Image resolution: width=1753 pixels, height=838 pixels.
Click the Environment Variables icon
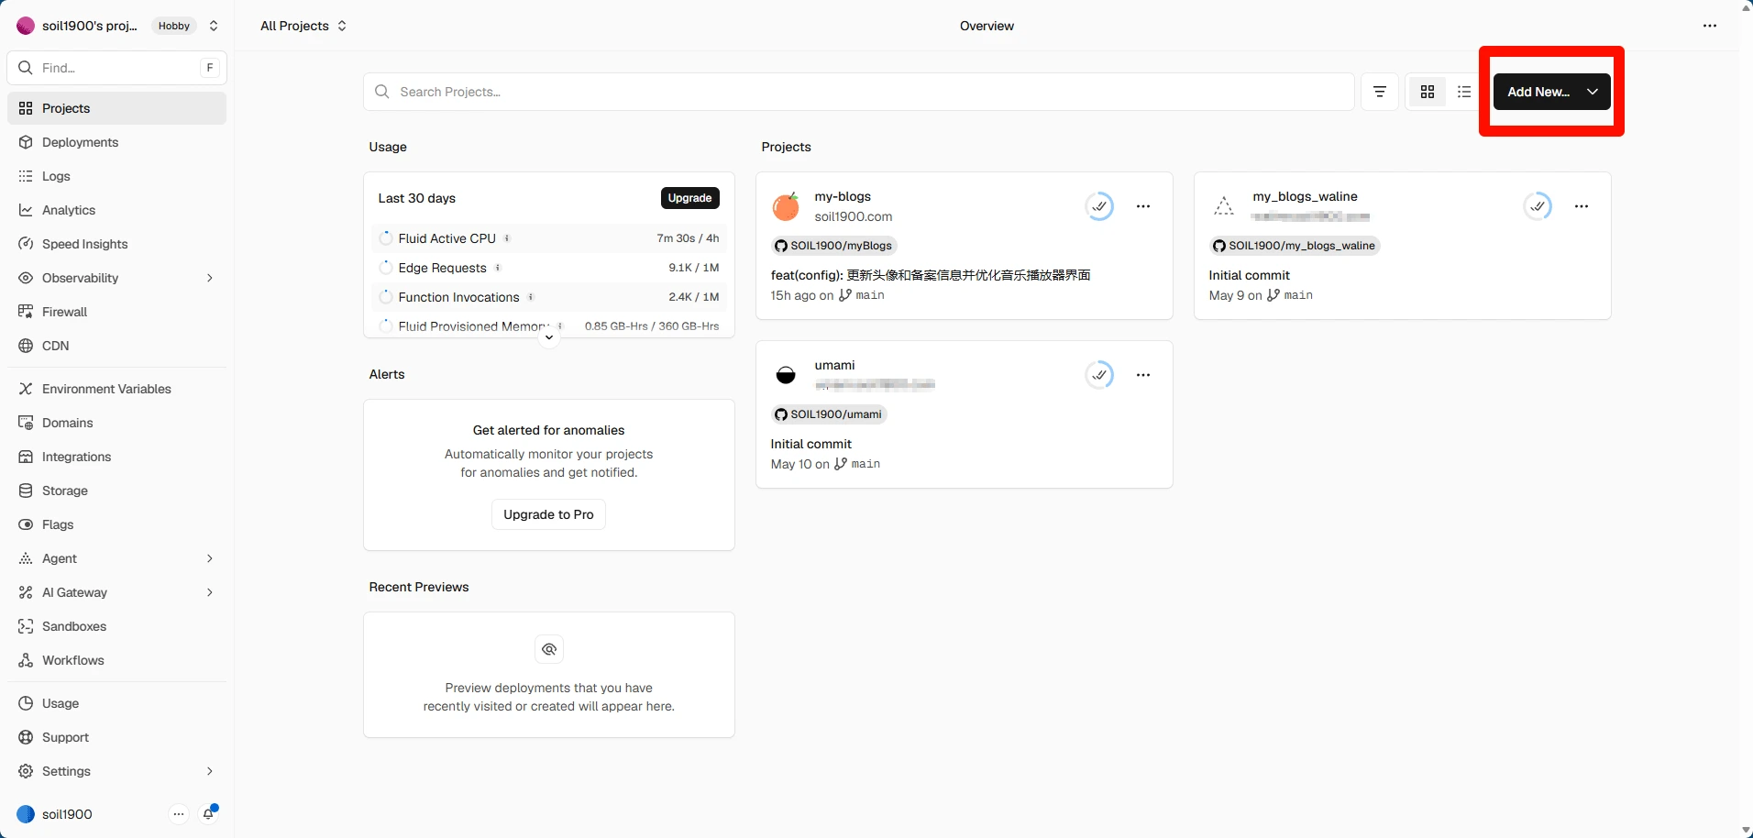click(x=26, y=389)
